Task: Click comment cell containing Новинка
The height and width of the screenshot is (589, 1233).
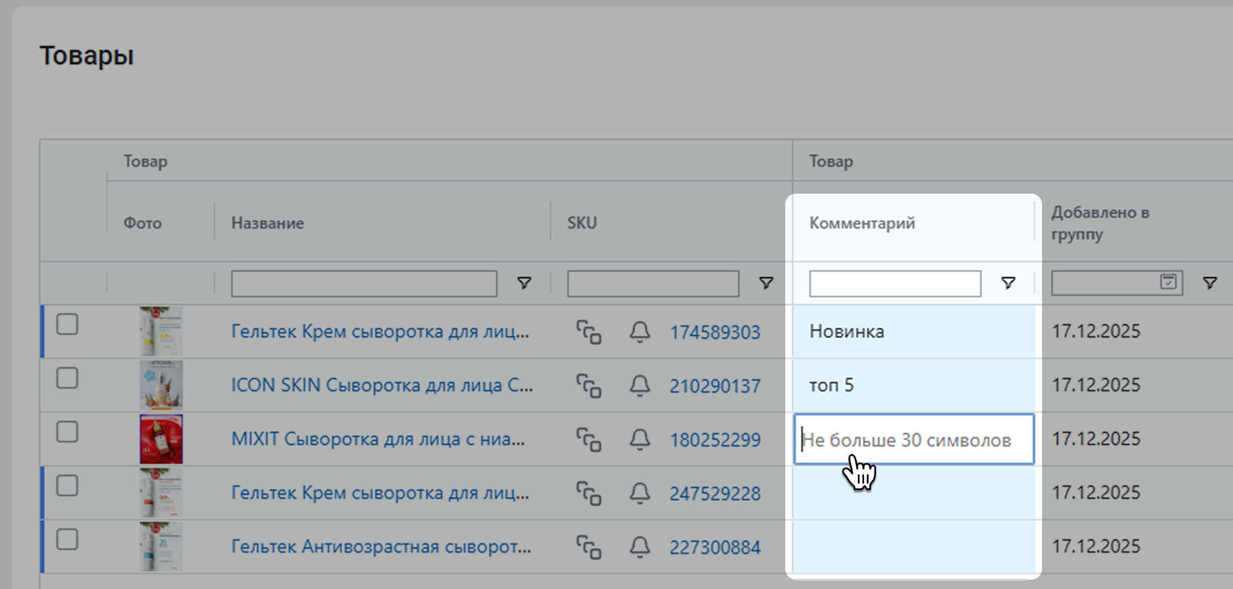Action: (x=913, y=331)
